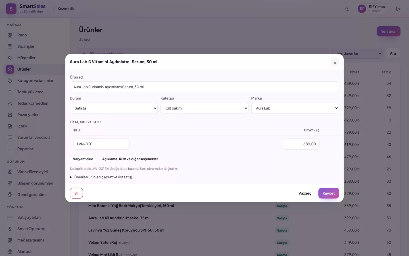This screenshot has height=256, width=409.
Task: Open the Siparişler sidebar icon
Action: coord(10,46)
